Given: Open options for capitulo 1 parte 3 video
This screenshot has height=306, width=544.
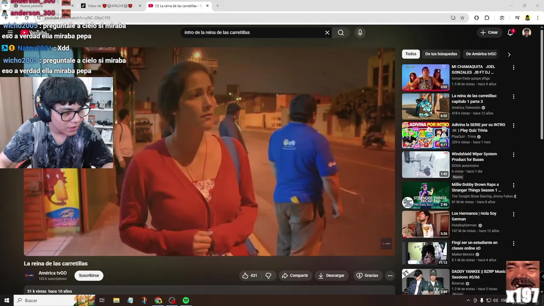Looking at the screenshot, I should pyautogui.click(x=513, y=97).
